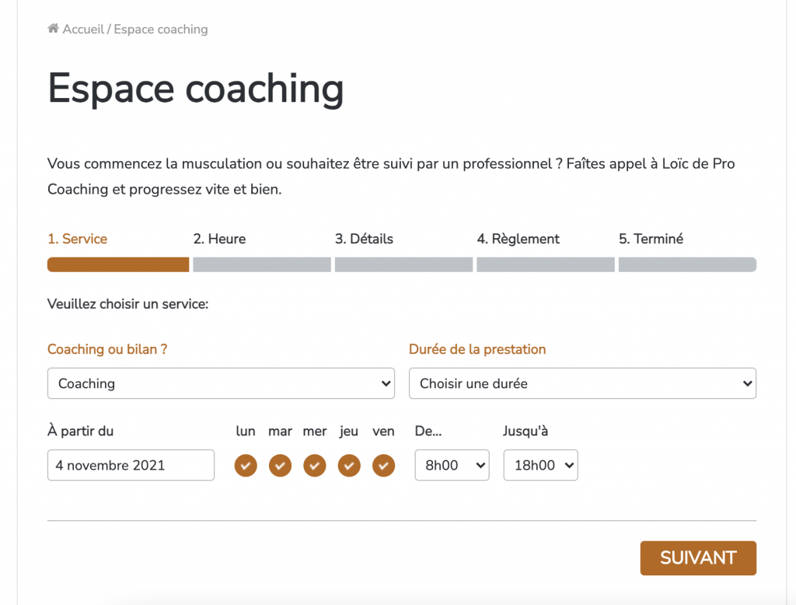
Task: Follow the Accueil breadcrumb link
Action: pyautogui.click(x=83, y=30)
